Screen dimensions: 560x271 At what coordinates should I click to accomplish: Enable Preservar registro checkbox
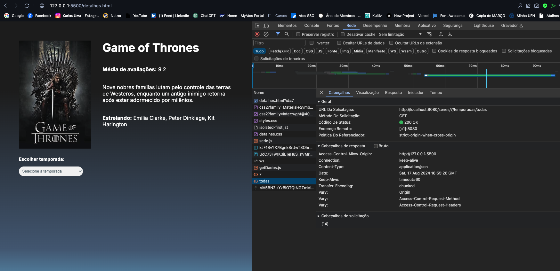(298, 34)
